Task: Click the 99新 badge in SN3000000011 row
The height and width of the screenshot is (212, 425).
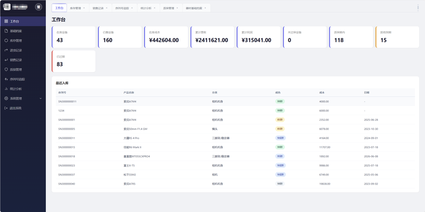Action: point(280,101)
